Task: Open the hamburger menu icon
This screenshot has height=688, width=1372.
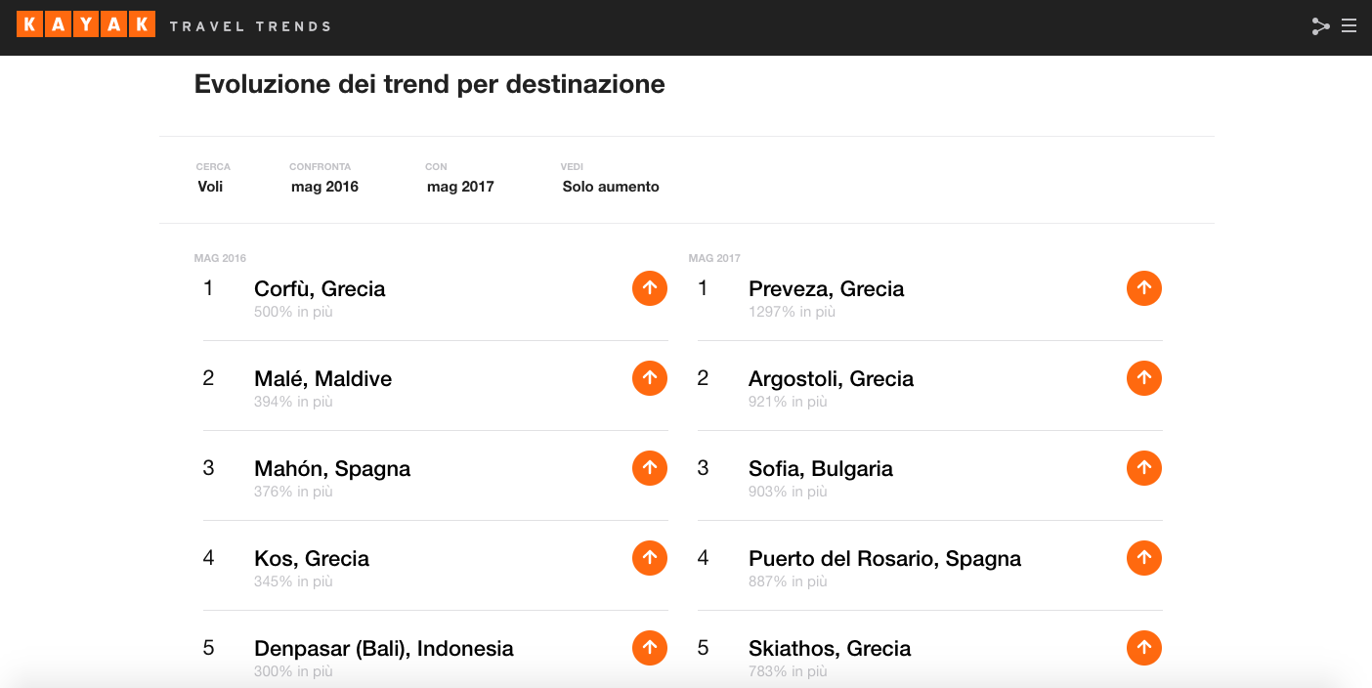Action: pos(1350,26)
